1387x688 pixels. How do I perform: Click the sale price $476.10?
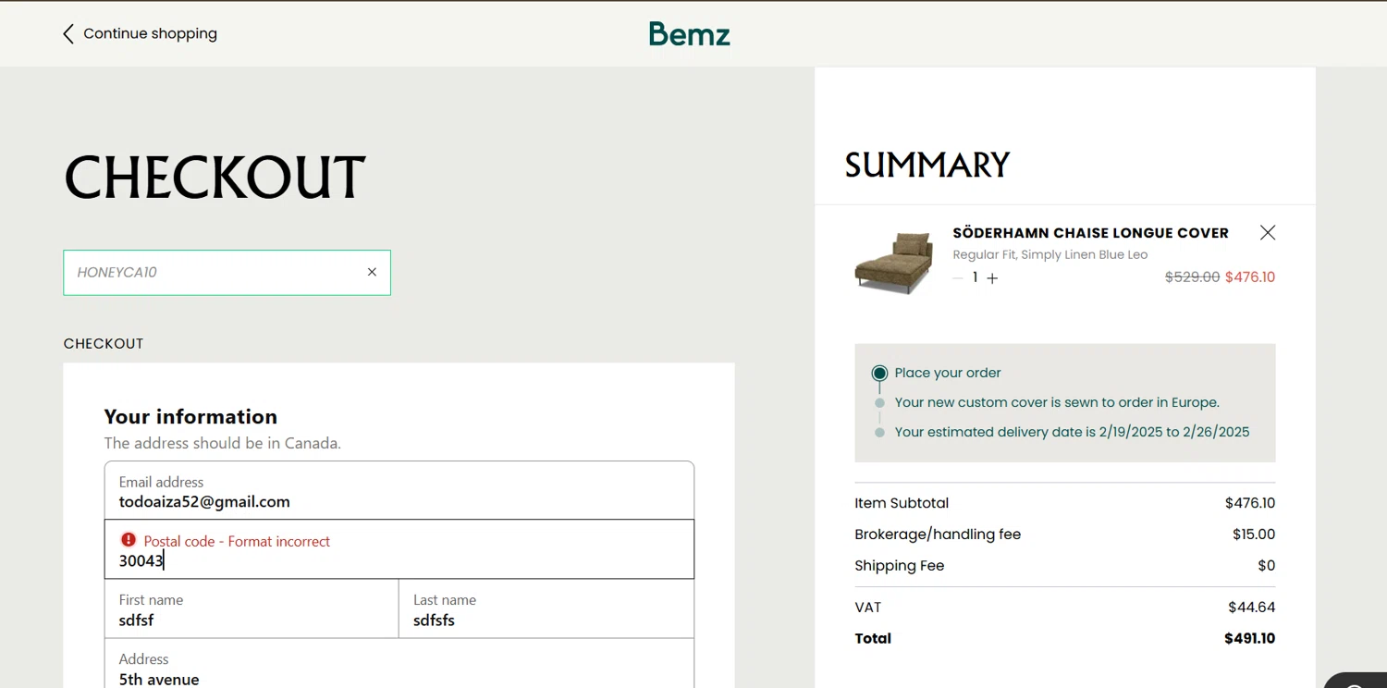[1250, 276]
